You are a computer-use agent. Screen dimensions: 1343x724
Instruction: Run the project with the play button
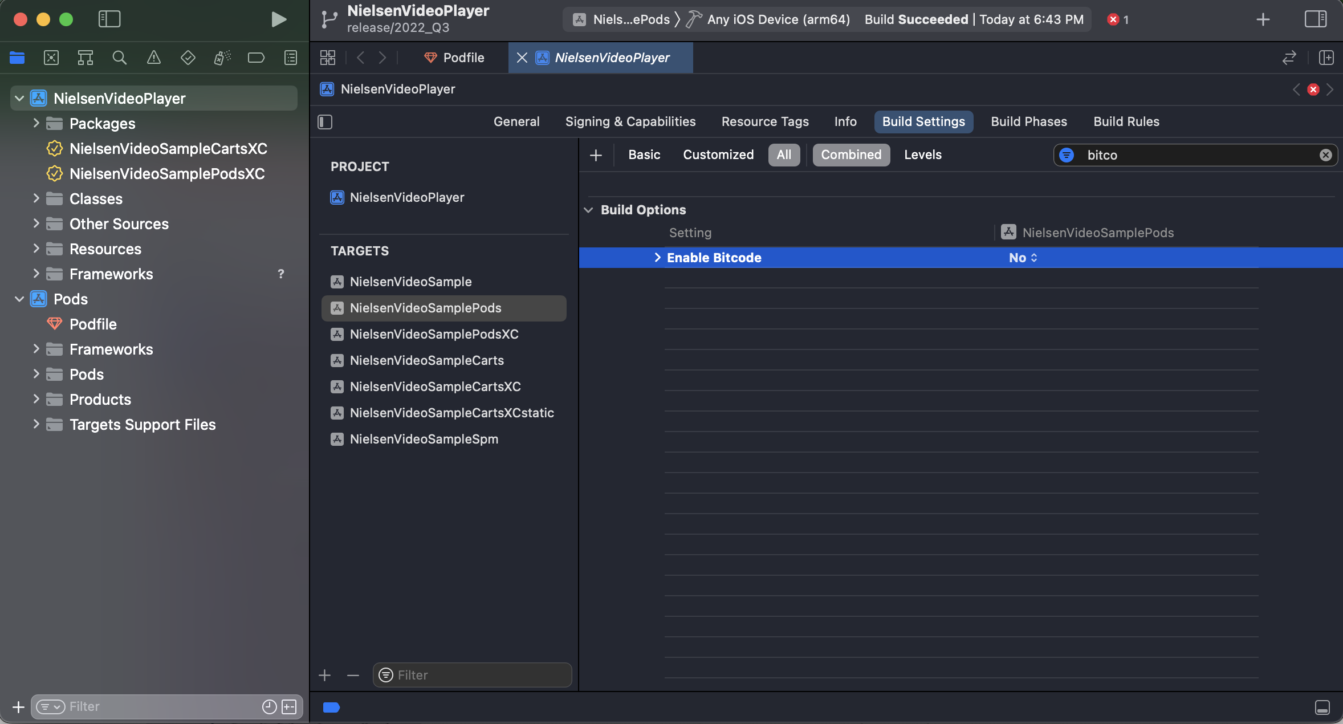pyautogui.click(x=278, y=19)
